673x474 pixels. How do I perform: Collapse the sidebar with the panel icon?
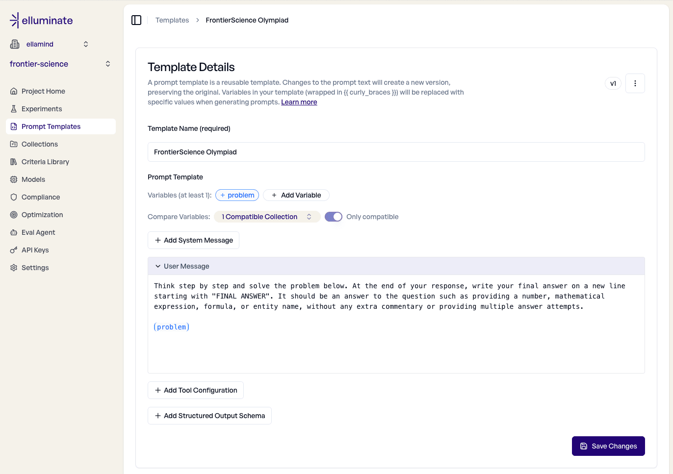click(x=136, y=20)
